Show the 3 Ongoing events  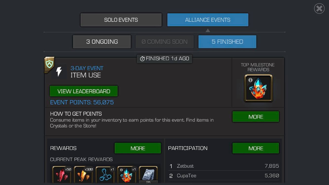point(102,42)
